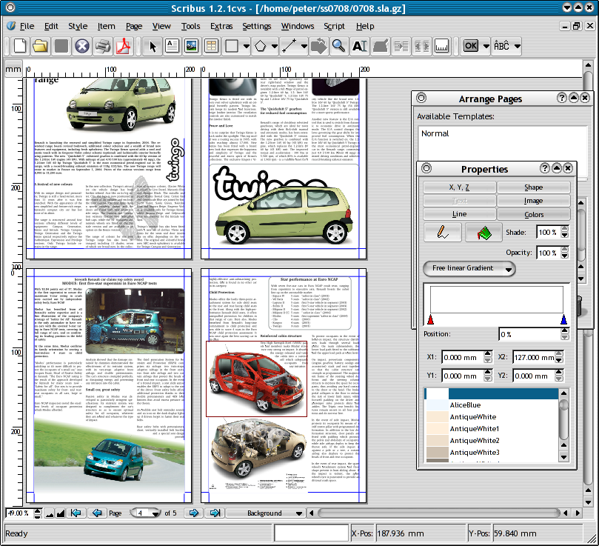Expand the page number selector
Viewport: 599px width, 546px height.
point(155,513)
